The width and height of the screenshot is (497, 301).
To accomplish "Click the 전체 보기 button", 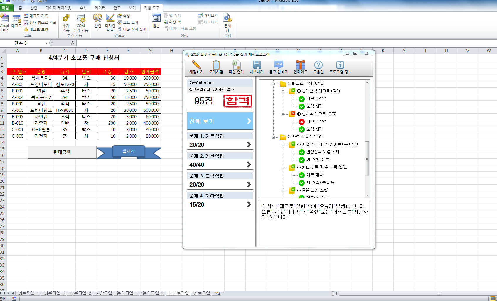I will tap(220, 121).
